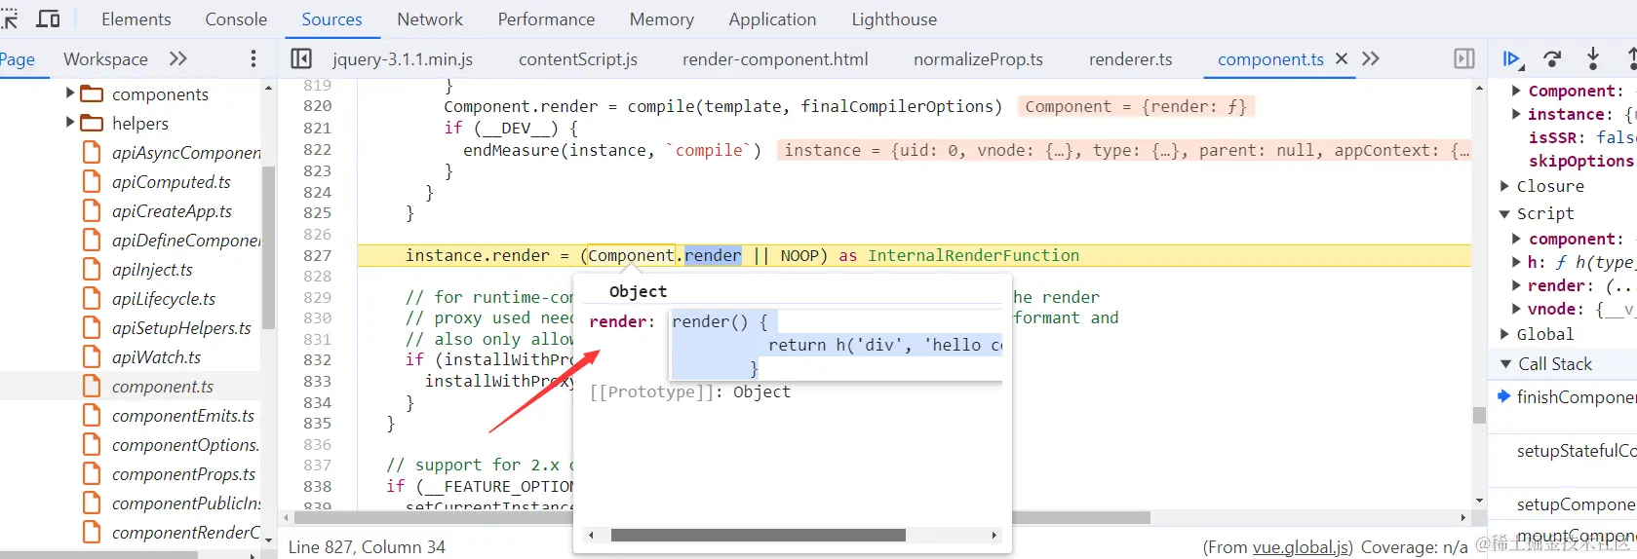Image resolution: width=1637 pixels, height=559 pixels.
Task: Click the file navigator vertical scrollbar
Action: click(x=268, y=247)
